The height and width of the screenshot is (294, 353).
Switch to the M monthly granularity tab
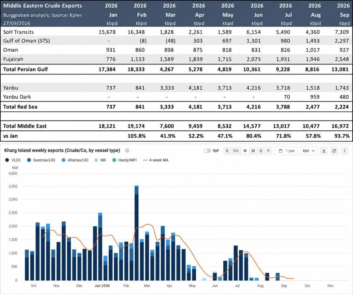[253, 151]
